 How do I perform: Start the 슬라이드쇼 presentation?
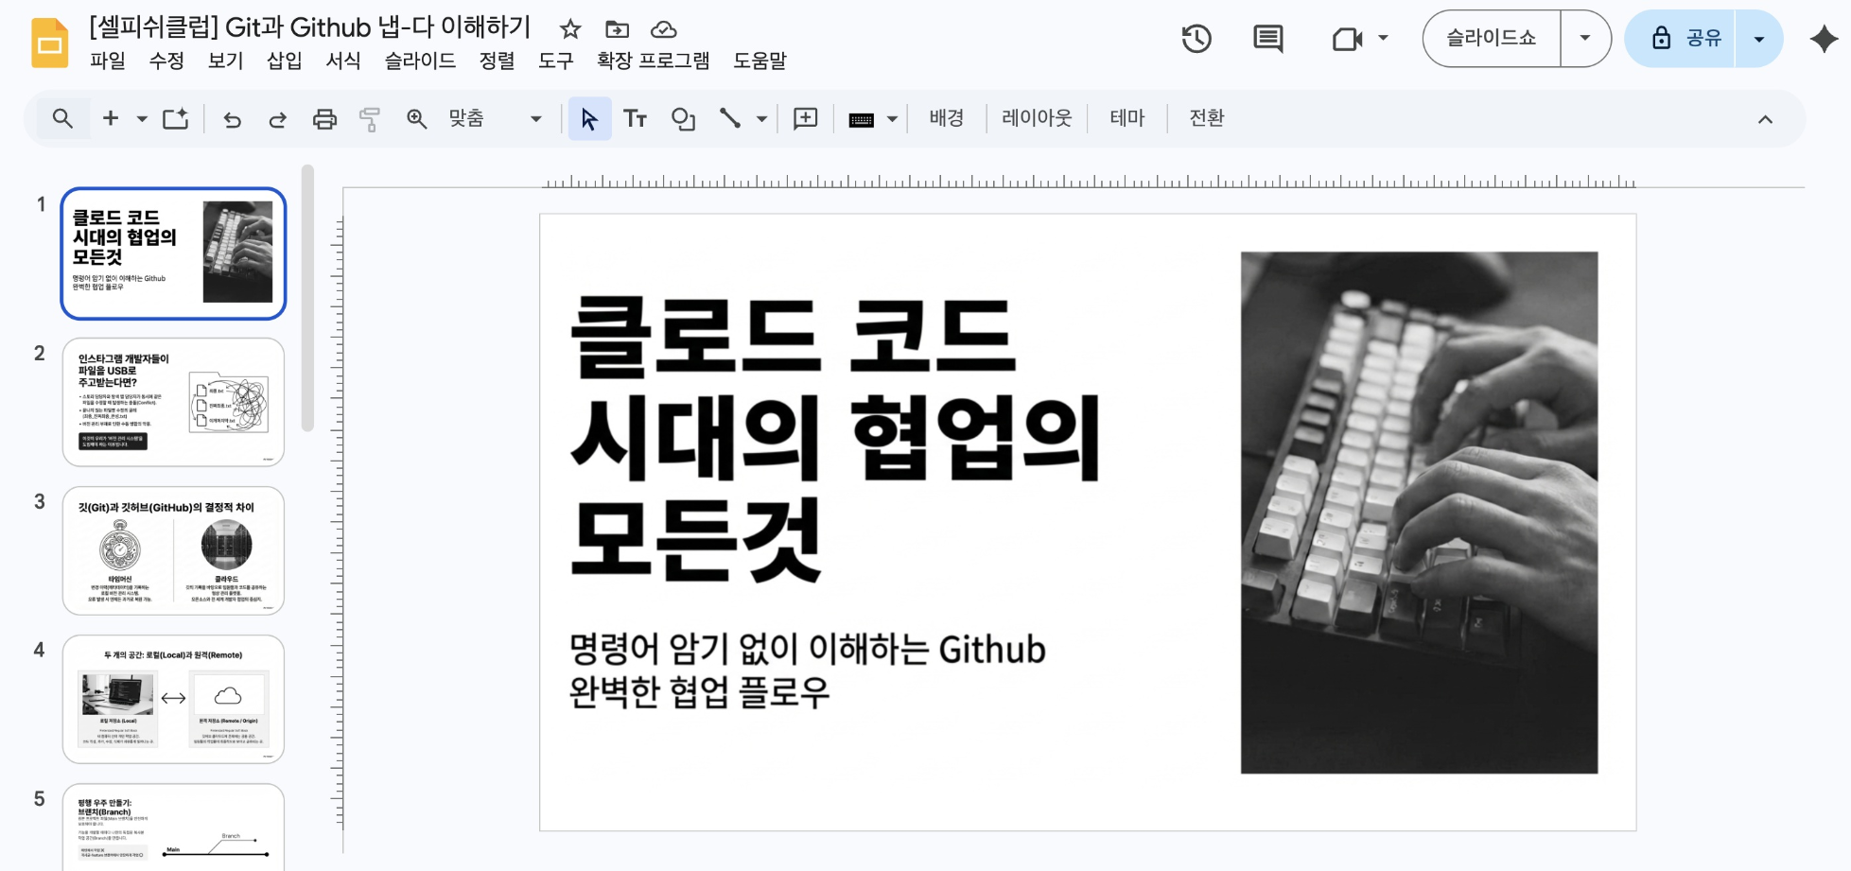point(1492,39)
